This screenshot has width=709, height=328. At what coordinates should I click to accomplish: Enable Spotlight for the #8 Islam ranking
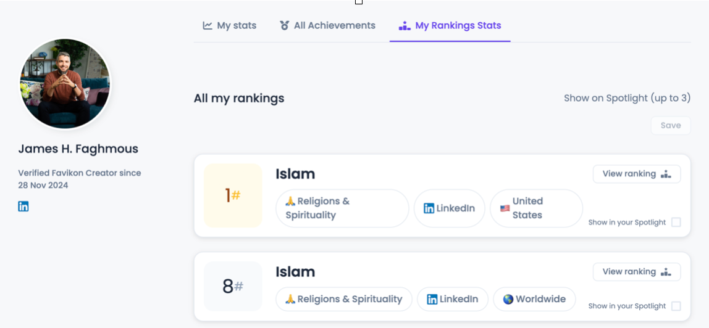click(676, 306)
